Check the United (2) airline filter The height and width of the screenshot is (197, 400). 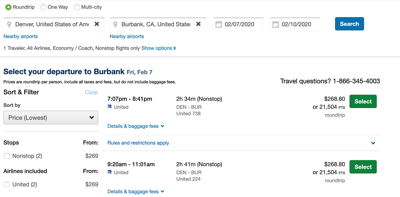pos(7,185)
